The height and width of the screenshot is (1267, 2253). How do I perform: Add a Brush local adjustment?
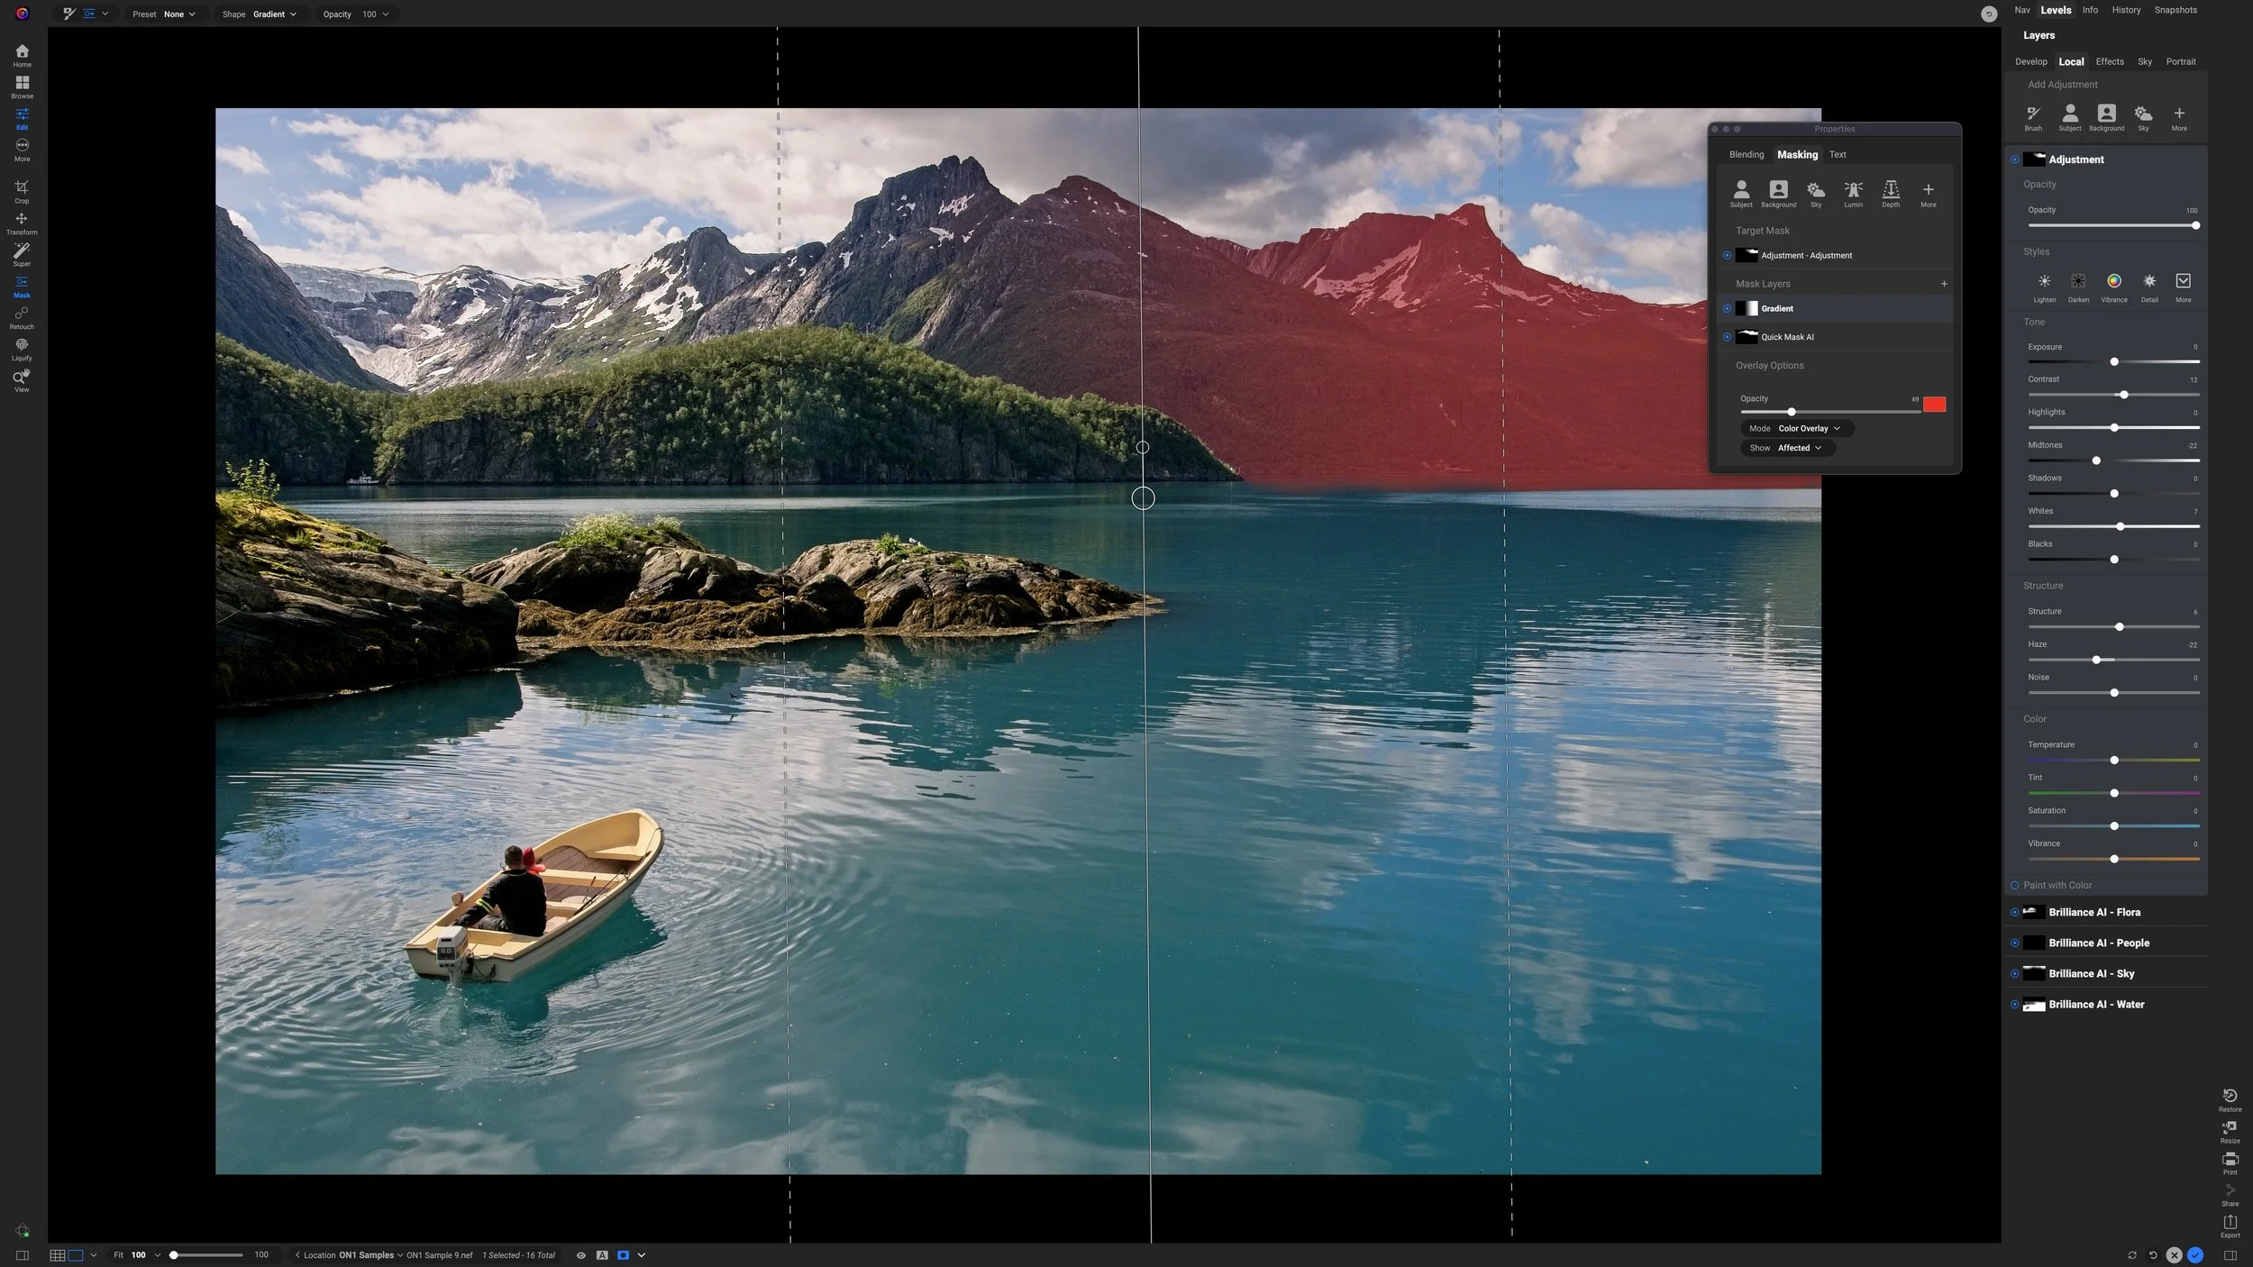pos(2033,117)
